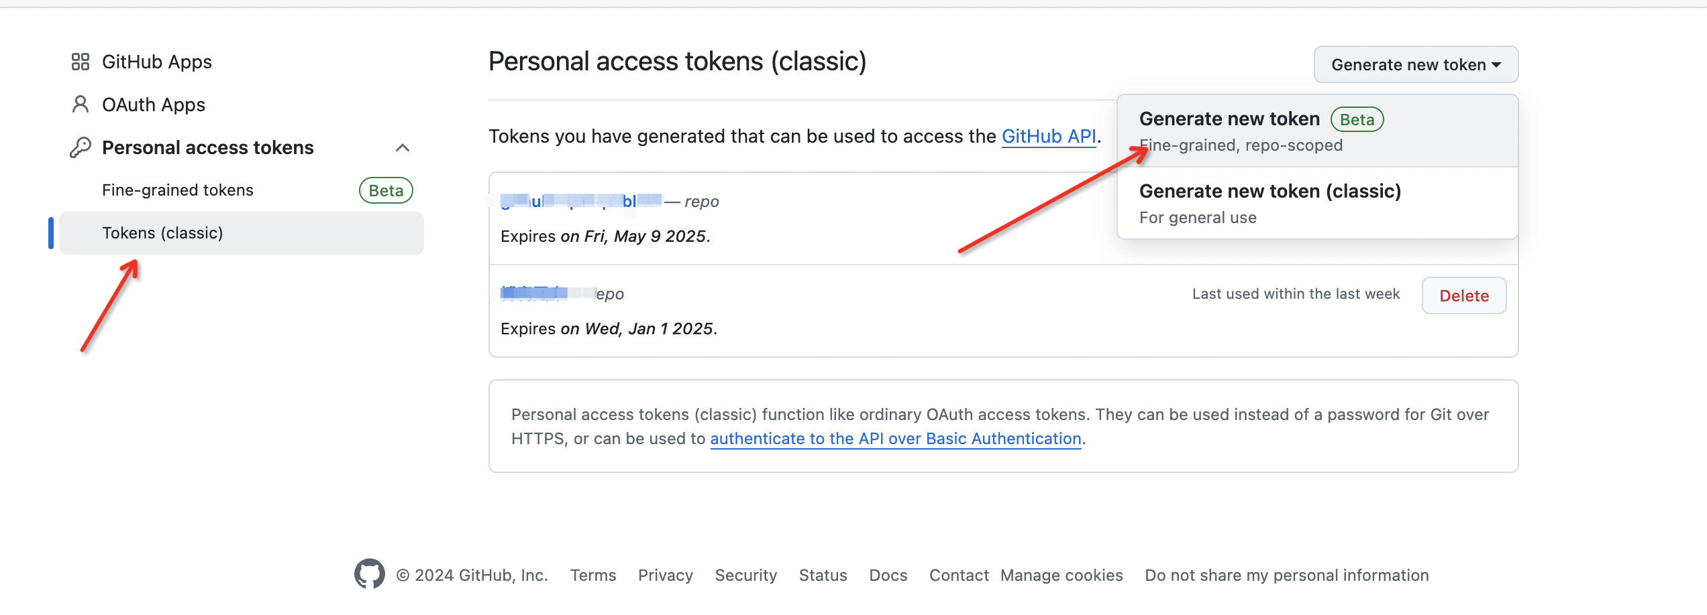Open the first blurred token name link
This screenshot has width=1707, height=615.
click(x=582, y=201)
